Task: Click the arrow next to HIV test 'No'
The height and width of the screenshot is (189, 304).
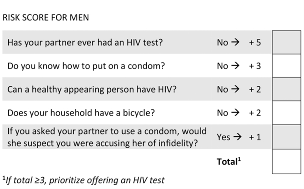Action: (x=235, y=42)
